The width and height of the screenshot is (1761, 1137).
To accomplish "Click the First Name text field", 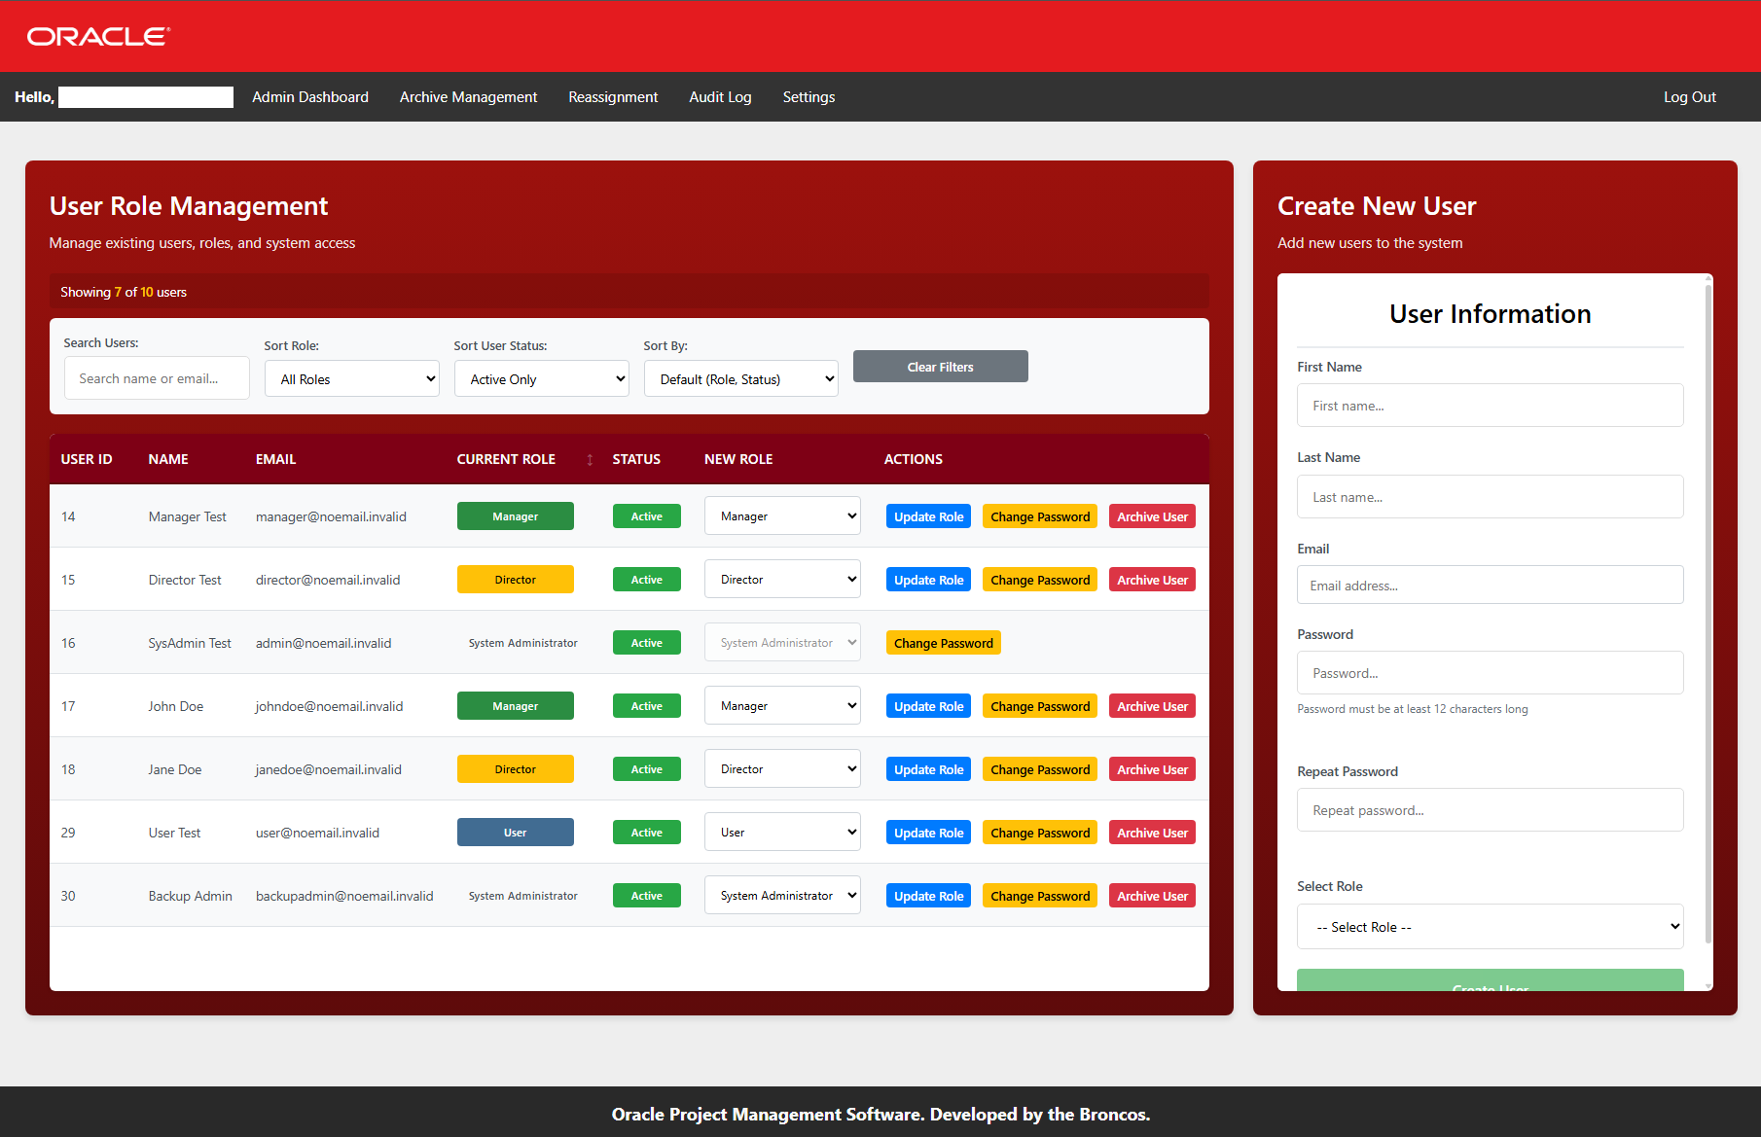I will [1490, 406].
